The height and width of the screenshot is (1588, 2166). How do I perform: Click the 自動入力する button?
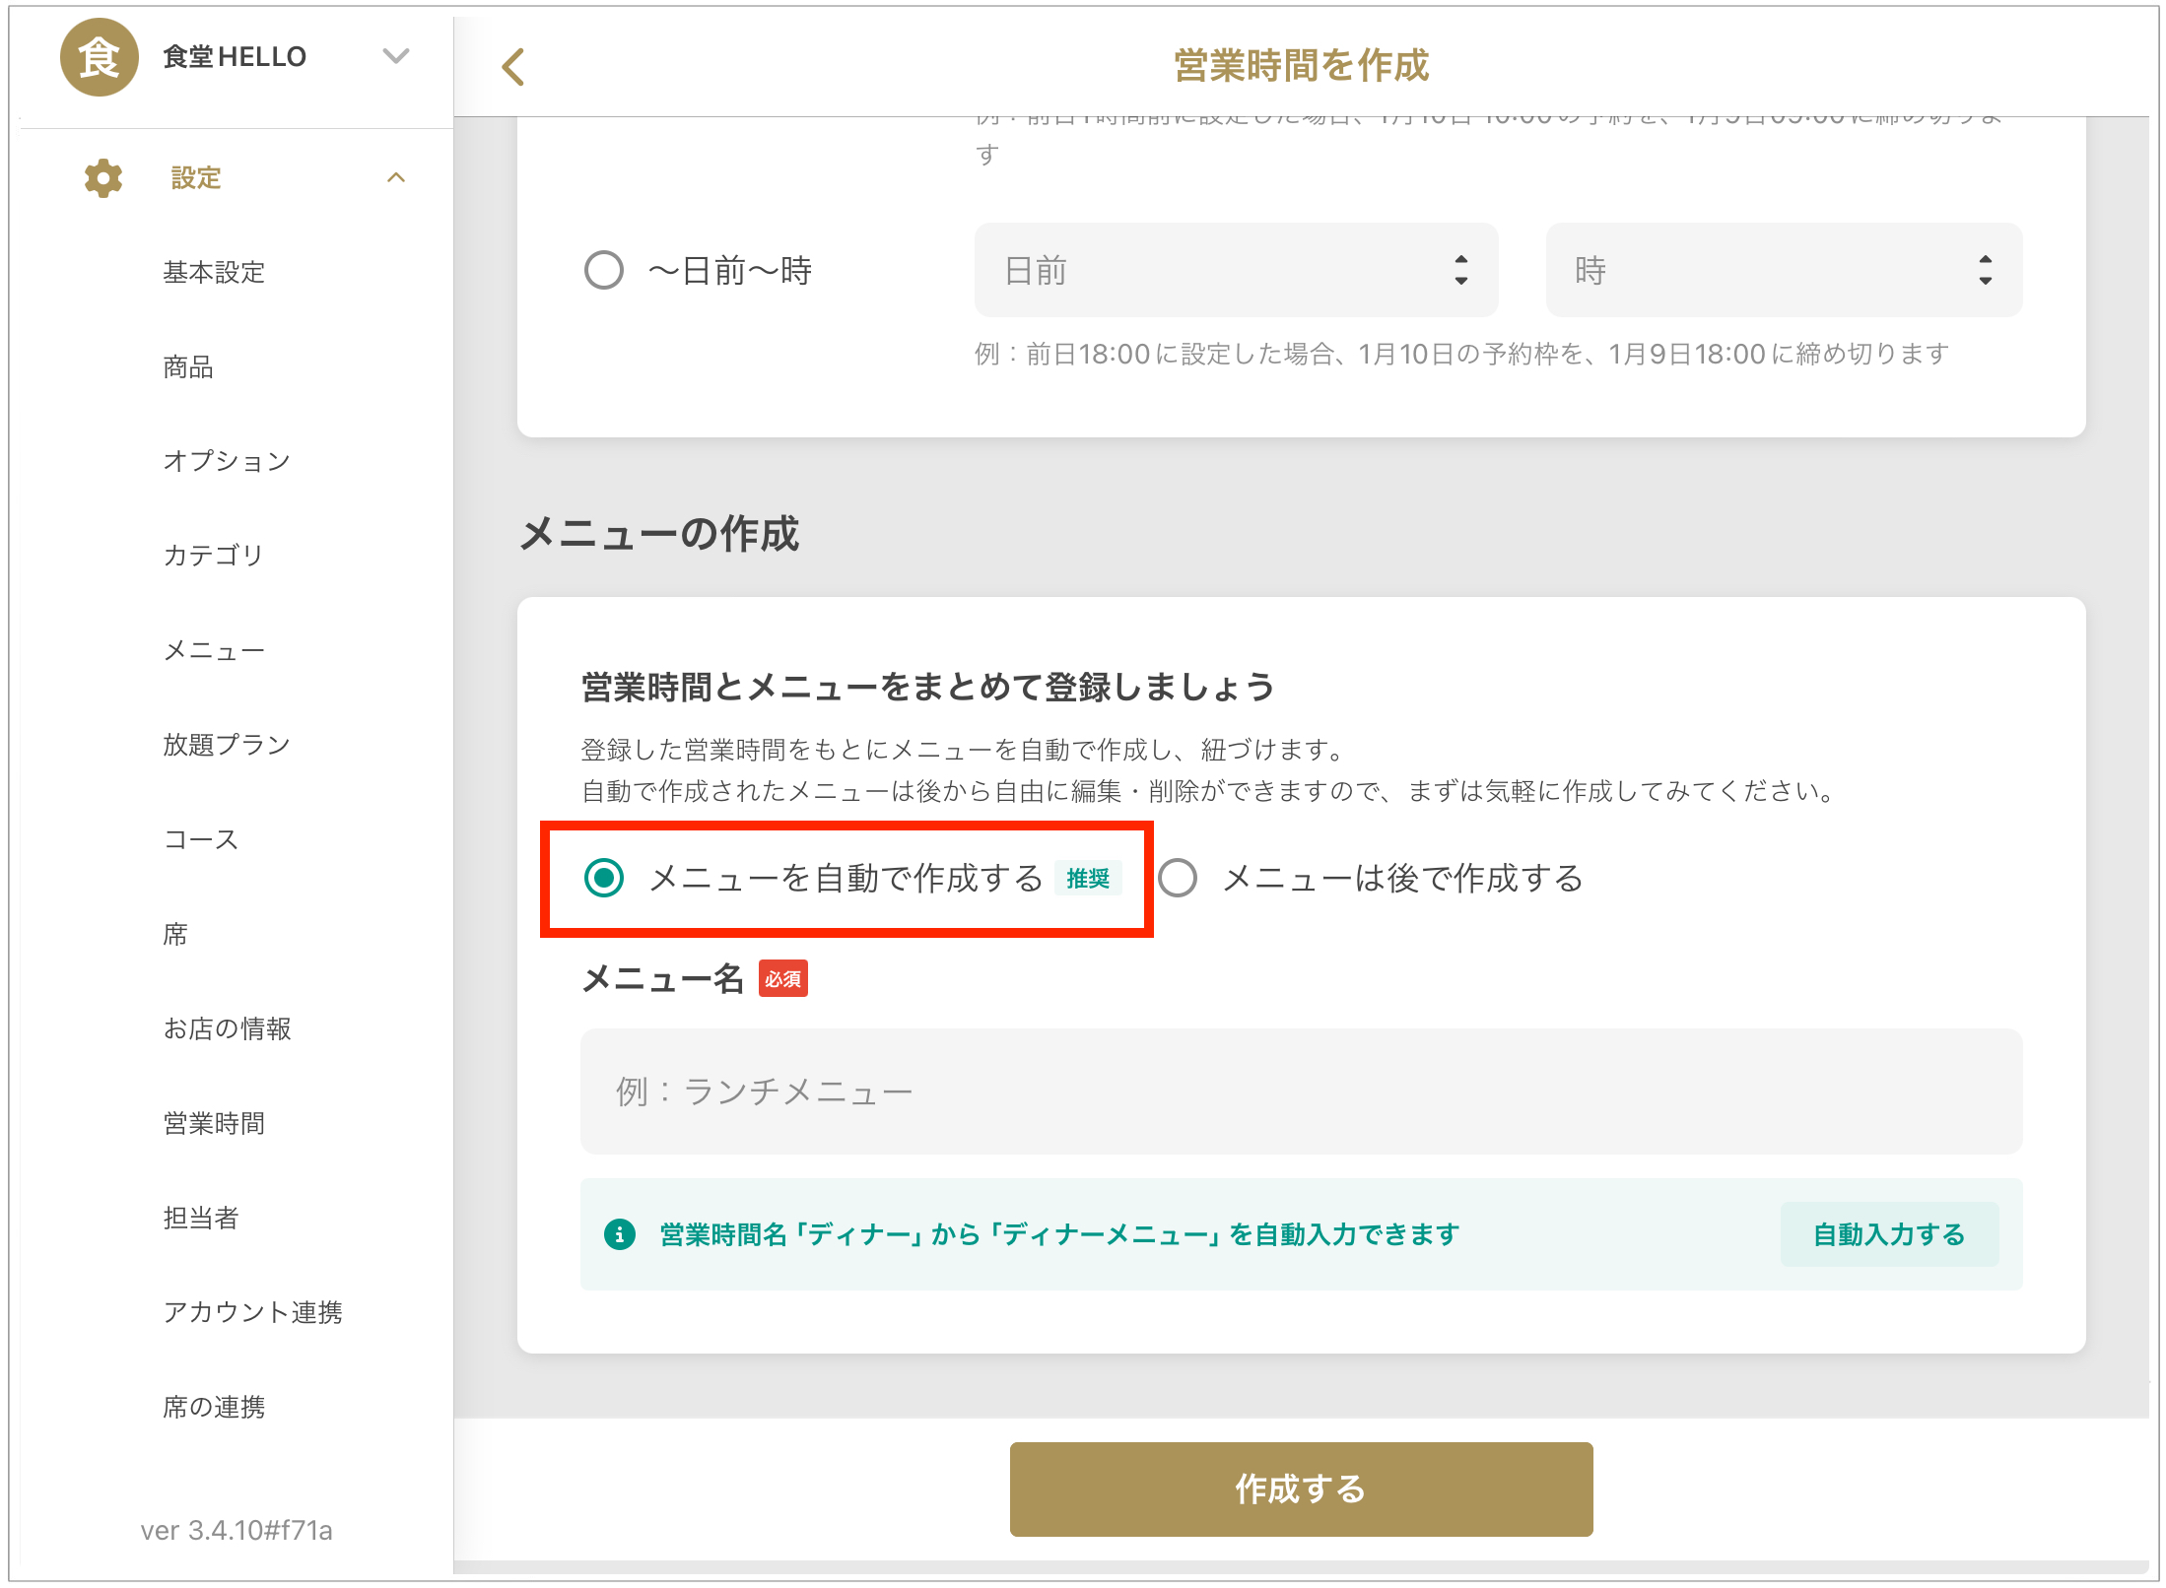click(1889, 1234)
